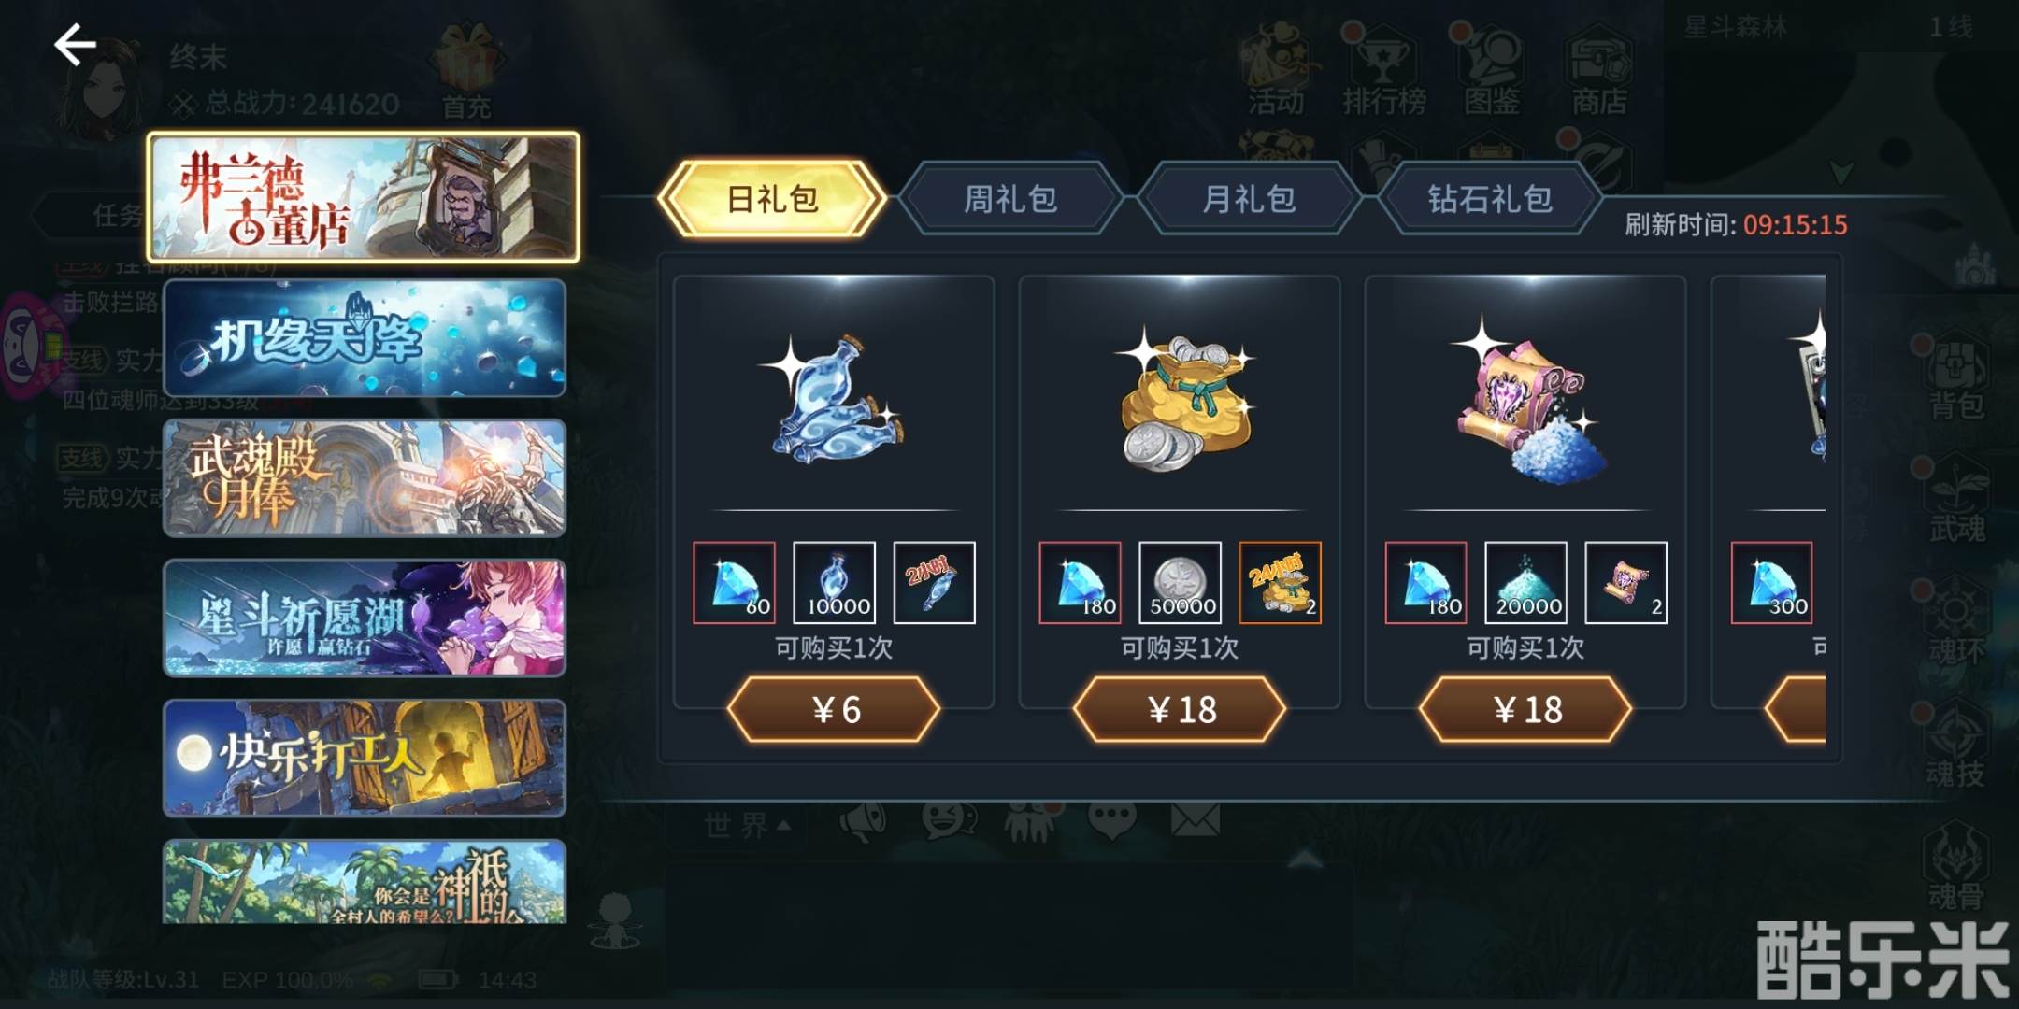Tap the 10000 potion reward icon

(835, 582)
